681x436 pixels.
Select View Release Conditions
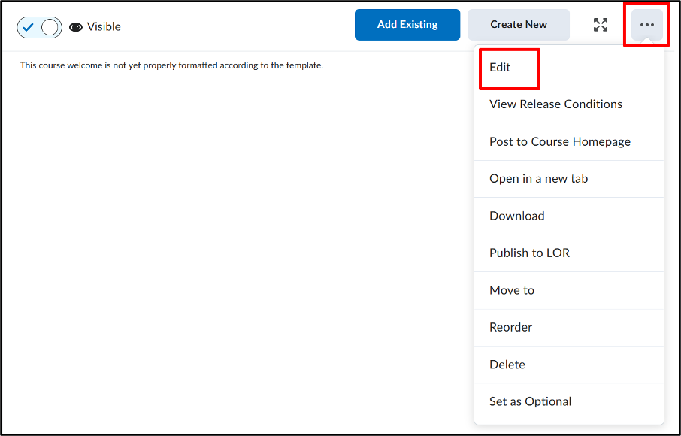(569, 104)
